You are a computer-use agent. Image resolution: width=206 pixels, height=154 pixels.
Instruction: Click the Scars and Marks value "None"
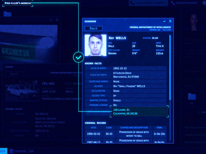tap(116, 81)
